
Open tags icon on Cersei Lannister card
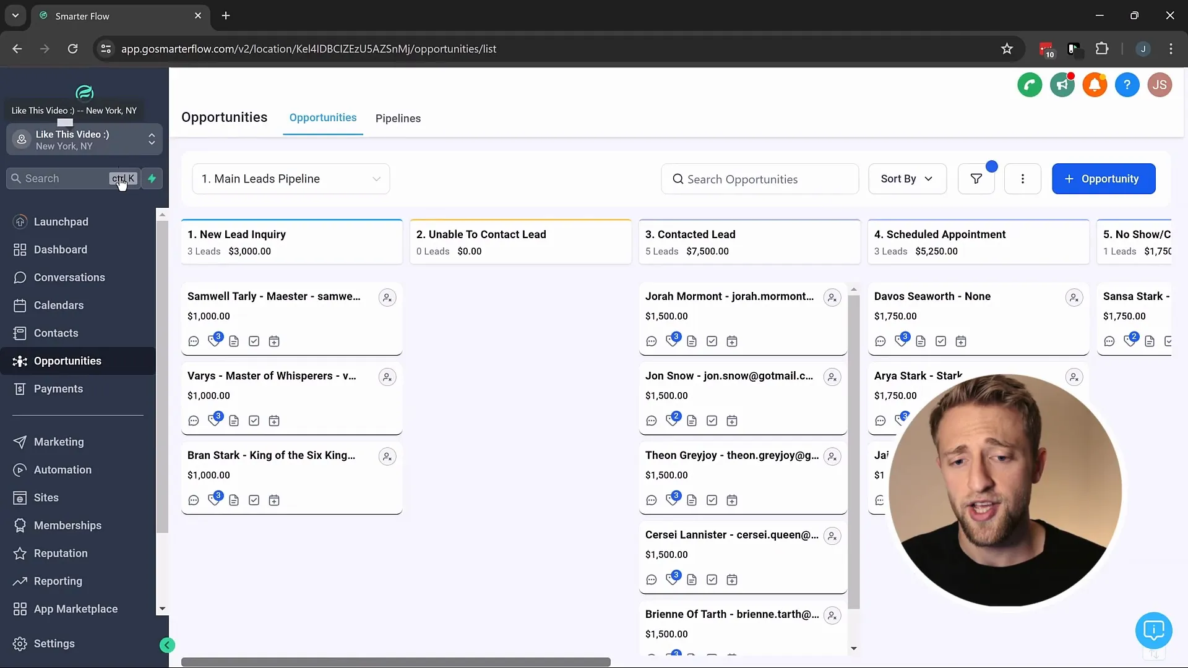point(673,579)
